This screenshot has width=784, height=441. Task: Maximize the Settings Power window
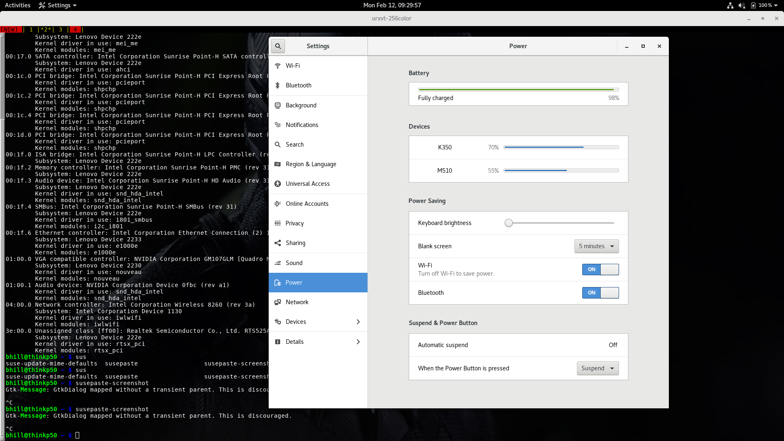point(643,46)
